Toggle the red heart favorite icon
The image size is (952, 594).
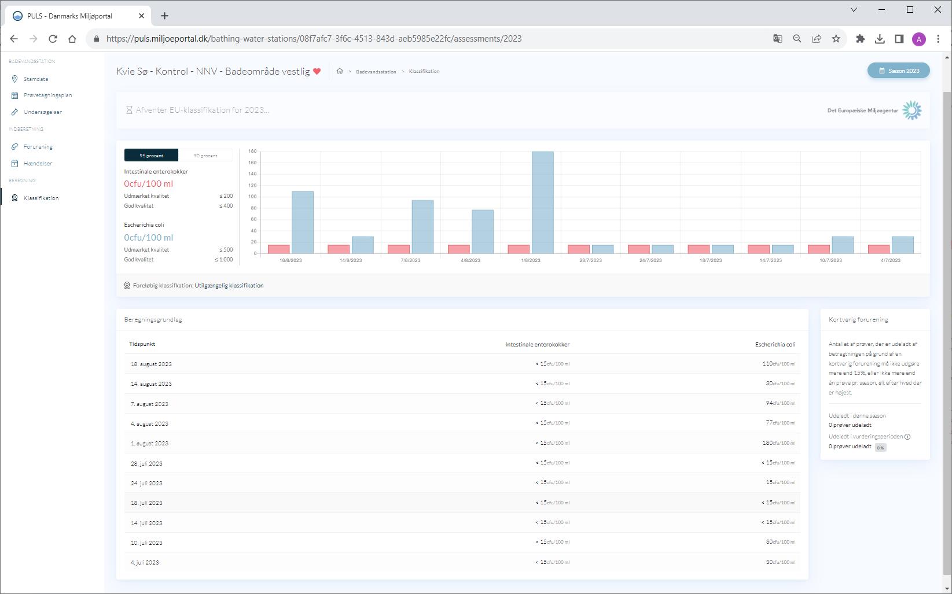click(x=317, y=72)
